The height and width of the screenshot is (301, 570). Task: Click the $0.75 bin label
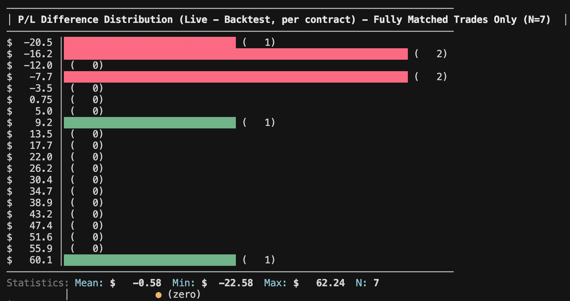coord(41,100)
